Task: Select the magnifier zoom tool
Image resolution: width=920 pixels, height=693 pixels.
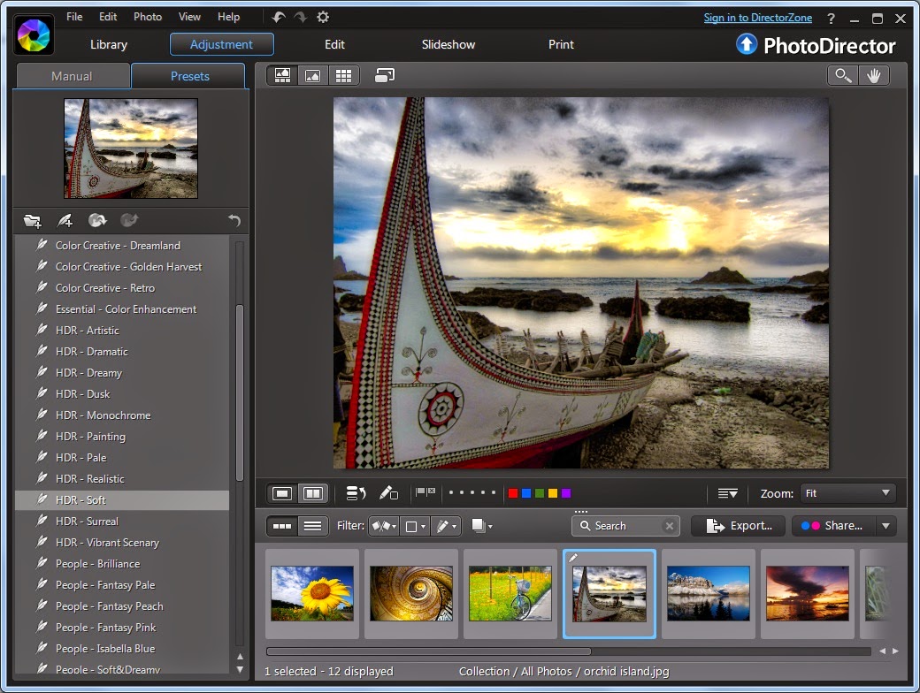Action: click(x=843, y=76)
